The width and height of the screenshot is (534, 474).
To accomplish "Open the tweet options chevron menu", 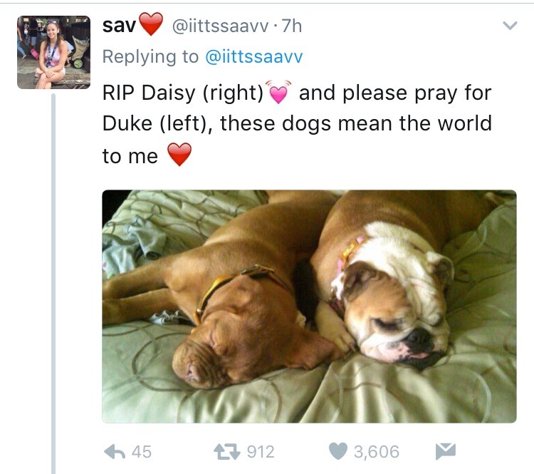I will (x=510, y=25).
